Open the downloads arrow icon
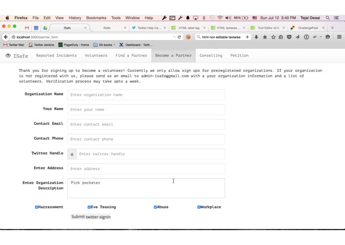 click(x=256, y=37)
